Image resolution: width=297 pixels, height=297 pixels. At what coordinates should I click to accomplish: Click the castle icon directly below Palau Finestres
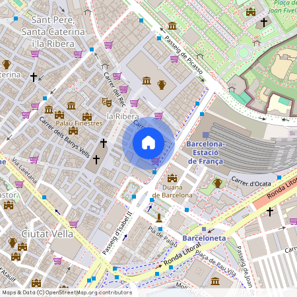click(73, 131)
